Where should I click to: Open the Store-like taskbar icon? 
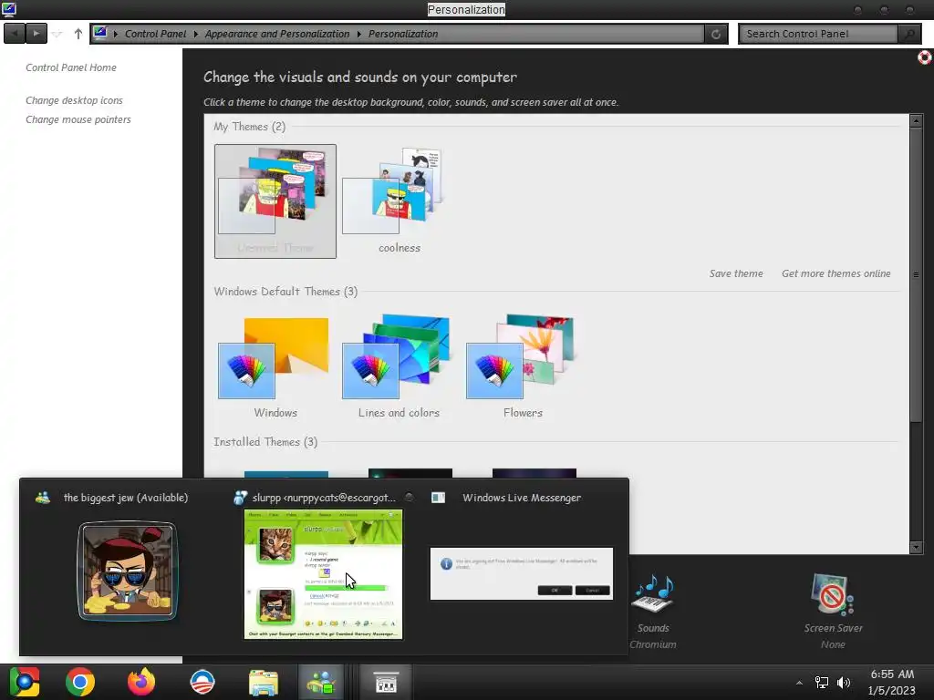[x=386, y=682]
